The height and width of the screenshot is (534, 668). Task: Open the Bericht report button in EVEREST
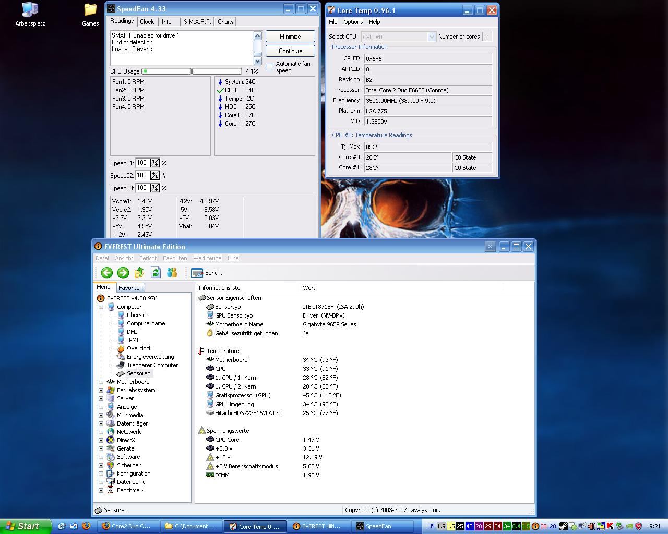(207, 273)
